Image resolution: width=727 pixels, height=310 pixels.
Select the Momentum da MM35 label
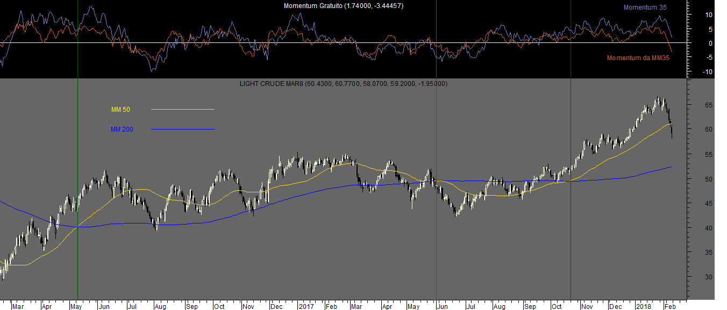pos(638,58)
